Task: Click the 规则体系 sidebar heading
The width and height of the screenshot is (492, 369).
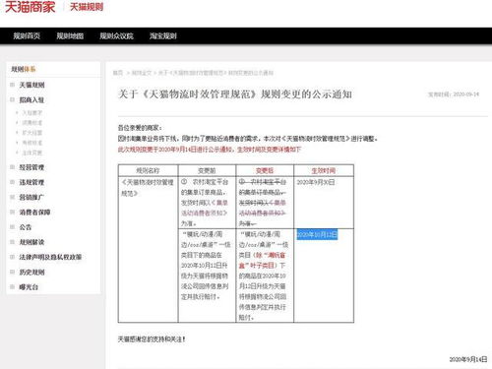Action: coord(24,69)
